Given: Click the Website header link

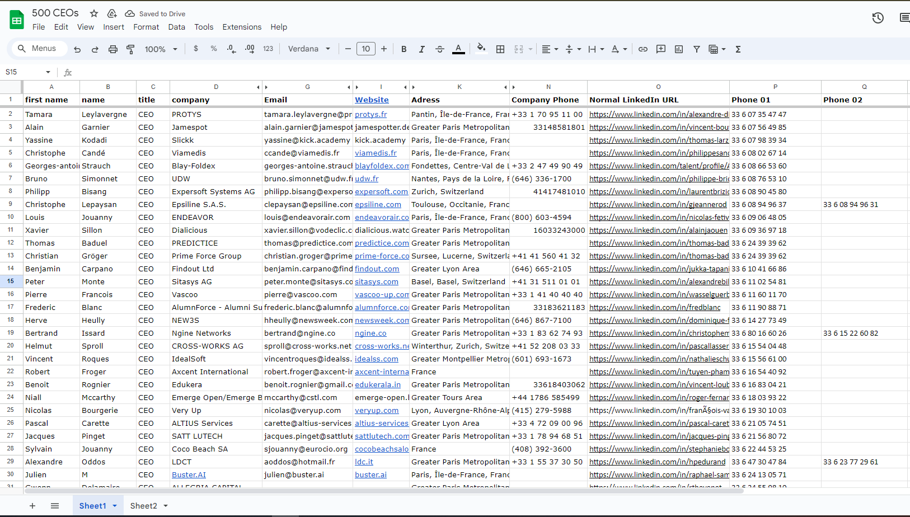Looking at the screenshot, I should tap(372, 100).
